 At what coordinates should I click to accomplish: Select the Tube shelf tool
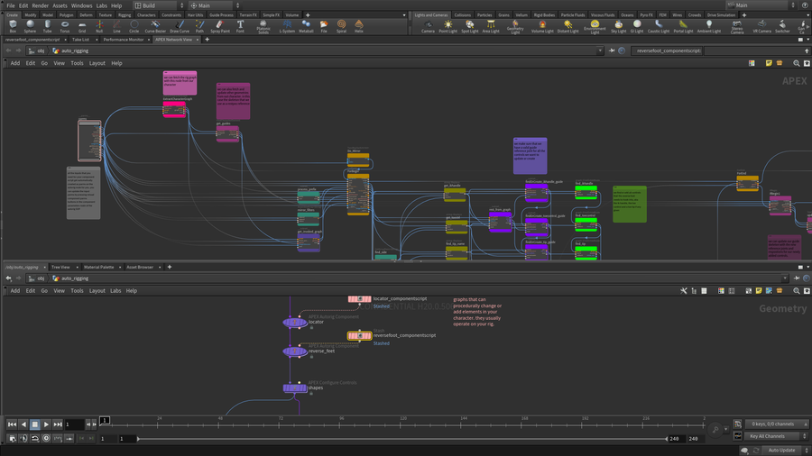(47, 26)
